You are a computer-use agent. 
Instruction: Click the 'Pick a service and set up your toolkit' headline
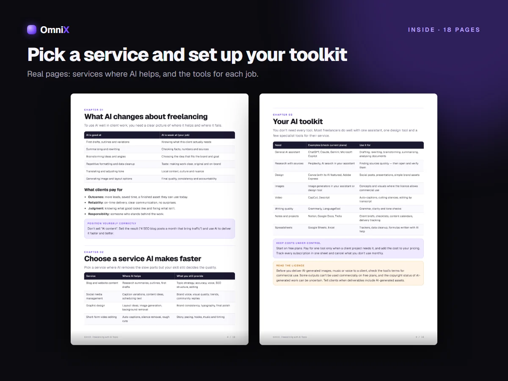187,55
